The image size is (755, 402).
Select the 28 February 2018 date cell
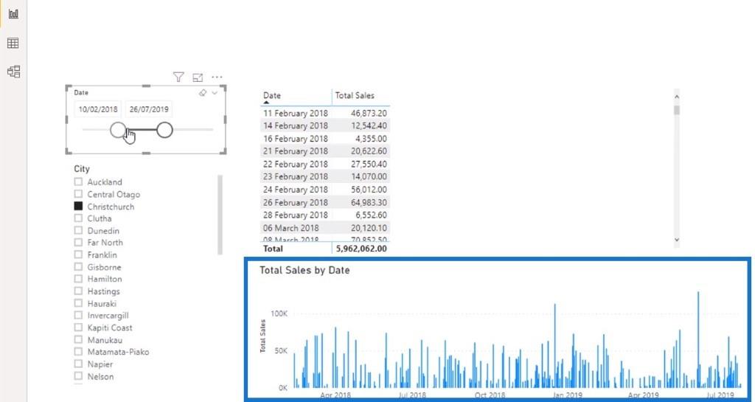click(x=295, y=215)
